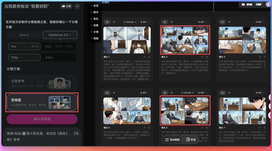Open the edit pencil icon for 镜头 3
Screen dimensions: 272x151
point(260,57)
